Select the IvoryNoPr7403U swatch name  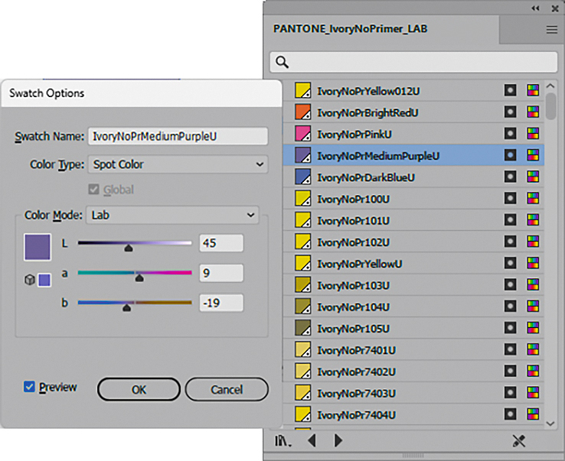pos(356,394)
